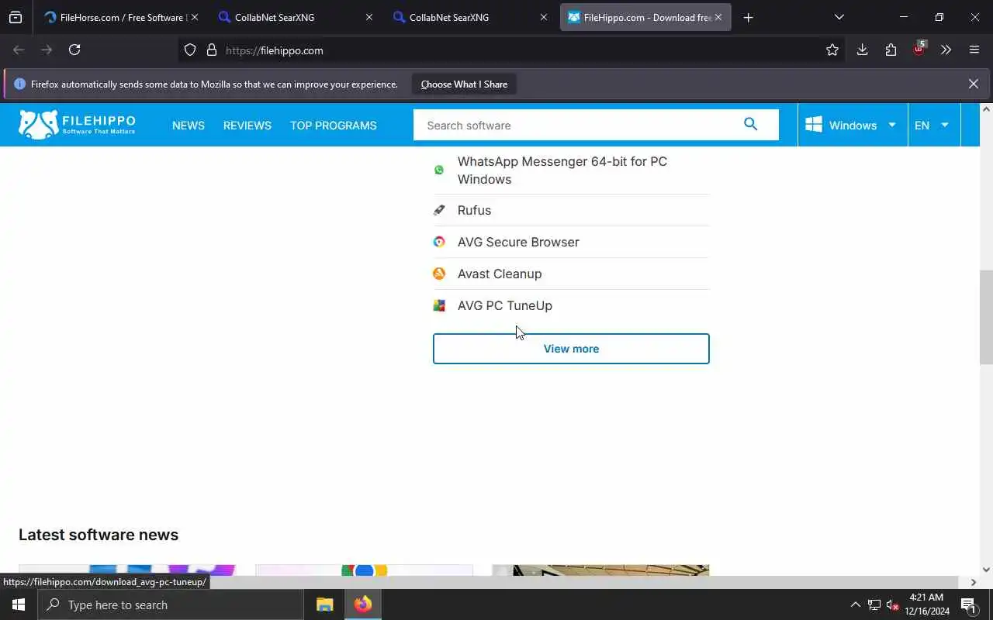Open the notification center icon
The width and height of the screenshot is (993, 620).
(x=968, y=604)
